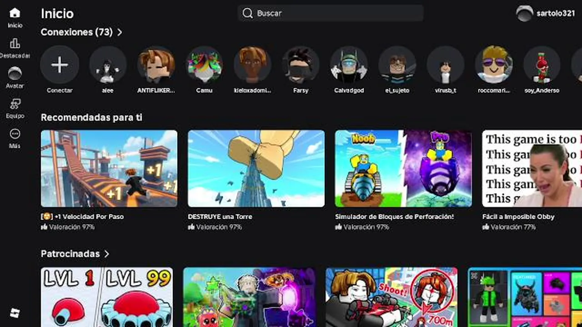Expand Conexiones (73) chevron arrow
The height and width of the screenshot is (327, 582).
coord(120,32)
